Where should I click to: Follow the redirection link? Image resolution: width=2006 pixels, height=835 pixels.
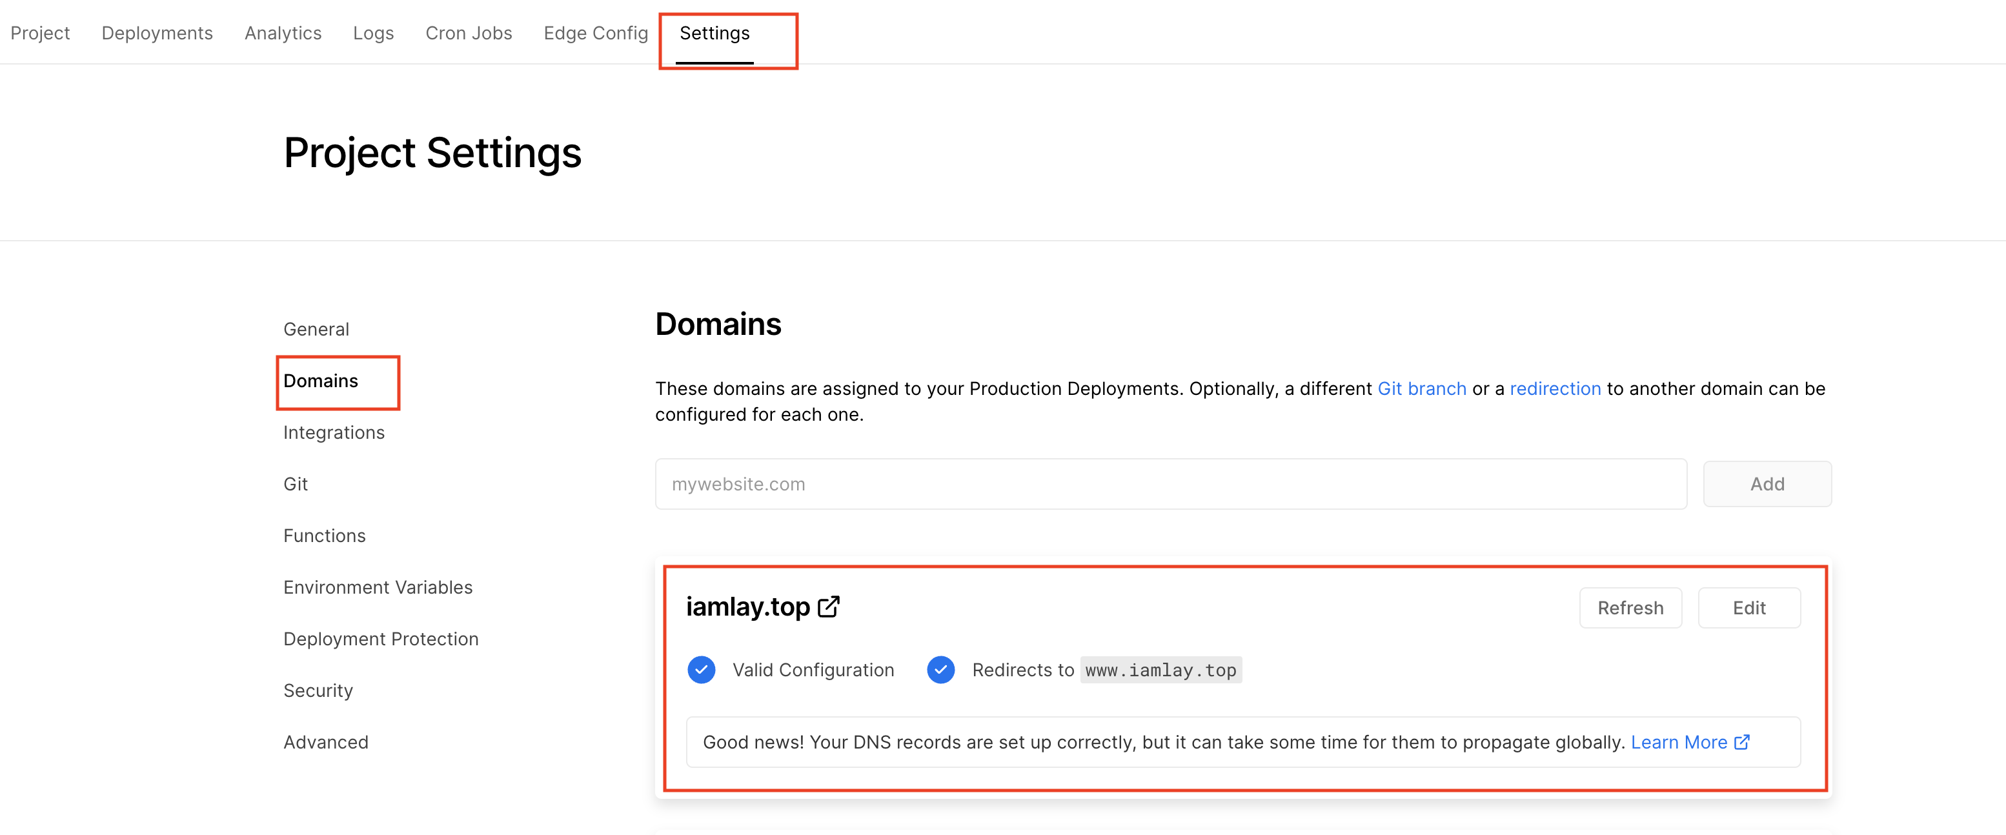click(1555, 388)
